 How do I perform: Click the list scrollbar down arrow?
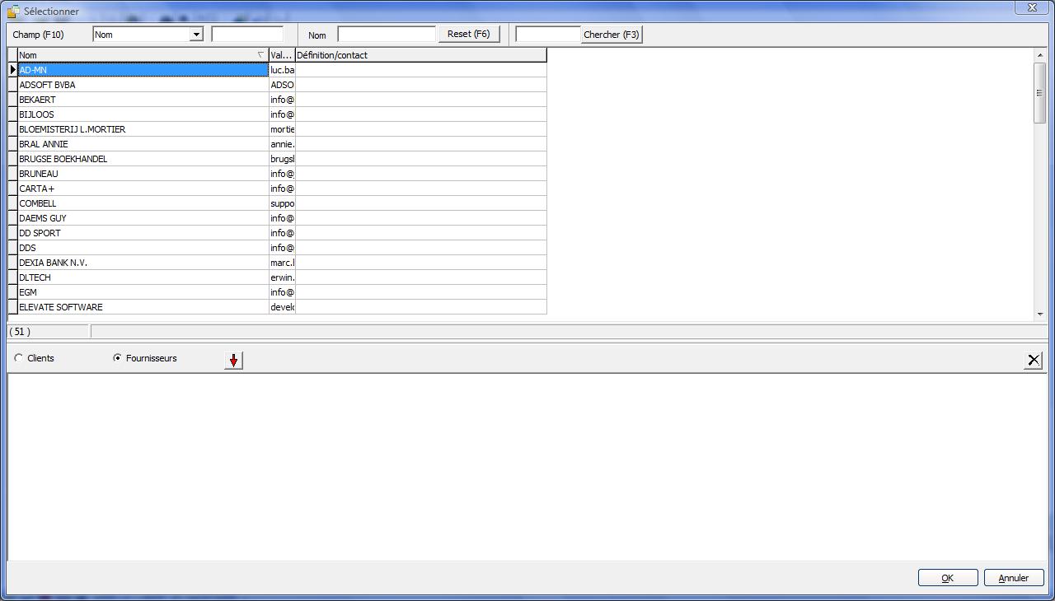pyautogui.click(x=1040, y=314)
